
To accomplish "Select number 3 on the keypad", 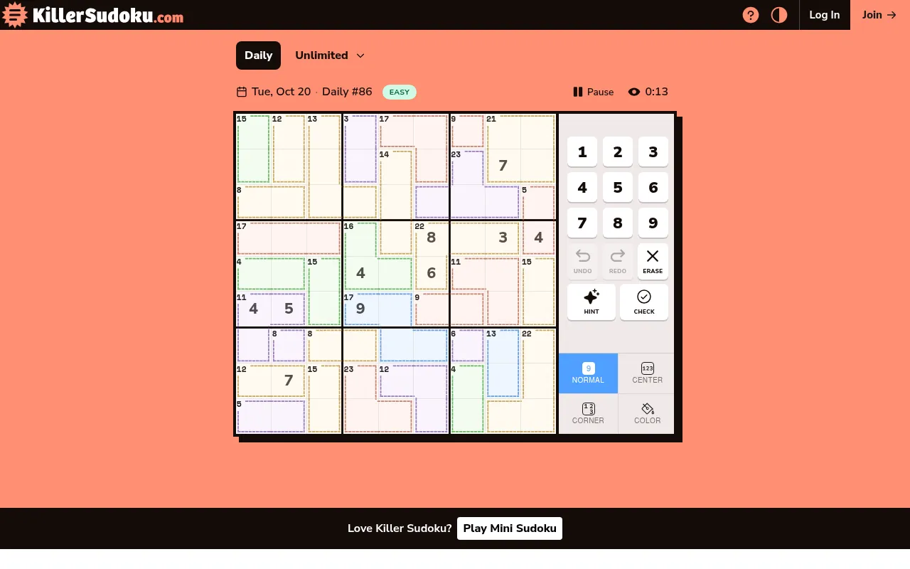I will pyautogui.click(x=653, y=151).
